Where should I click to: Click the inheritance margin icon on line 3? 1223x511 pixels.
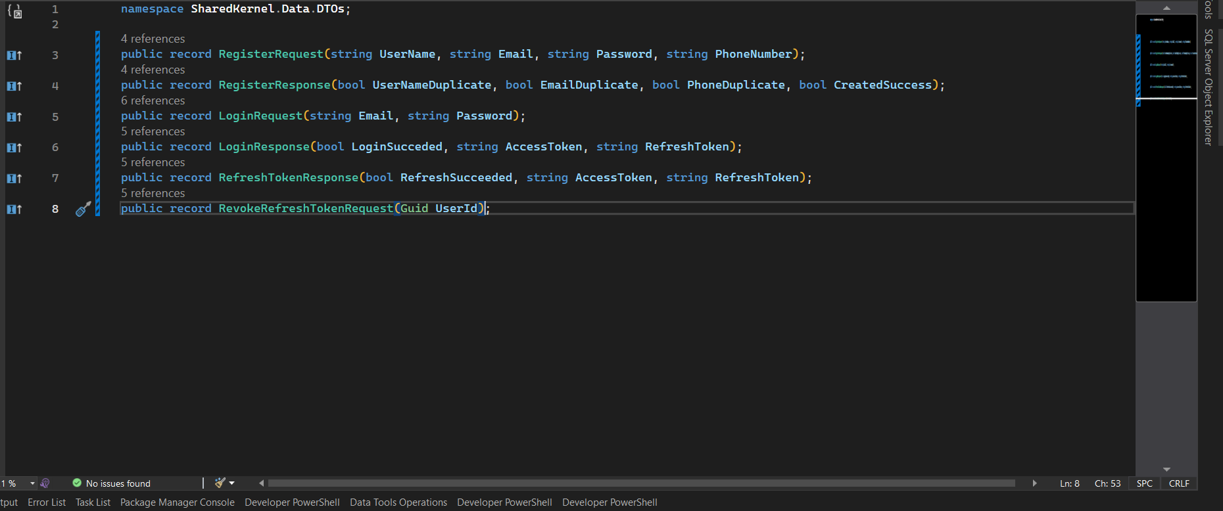14,55
